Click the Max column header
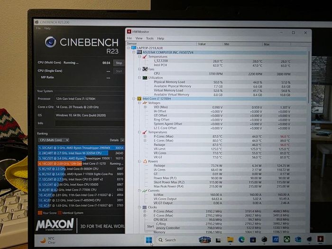332x249 pixels. point(277,44)
